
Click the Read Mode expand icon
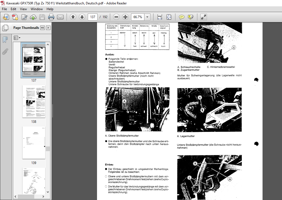[x=204, y=17]
